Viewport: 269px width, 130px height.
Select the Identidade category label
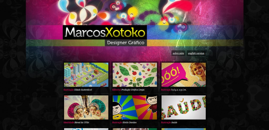pyautogui.click(x=69, y=122)
